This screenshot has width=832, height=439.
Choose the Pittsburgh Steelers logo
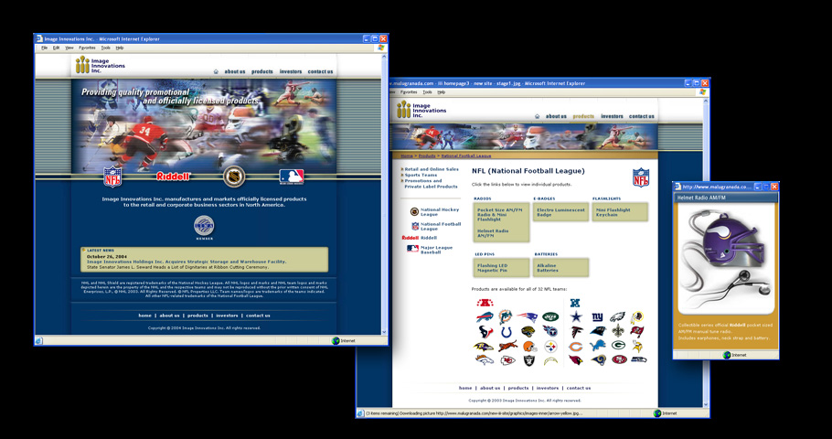coord(550,347)
